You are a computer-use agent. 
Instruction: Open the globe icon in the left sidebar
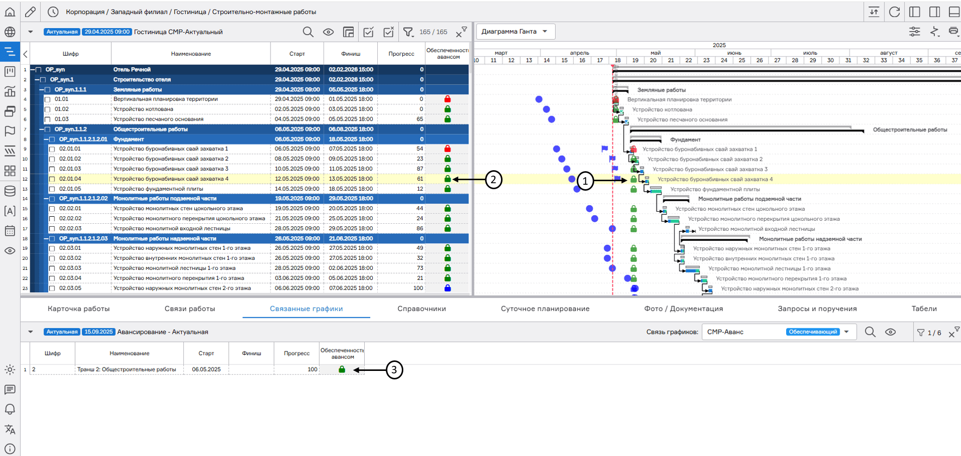10,32
